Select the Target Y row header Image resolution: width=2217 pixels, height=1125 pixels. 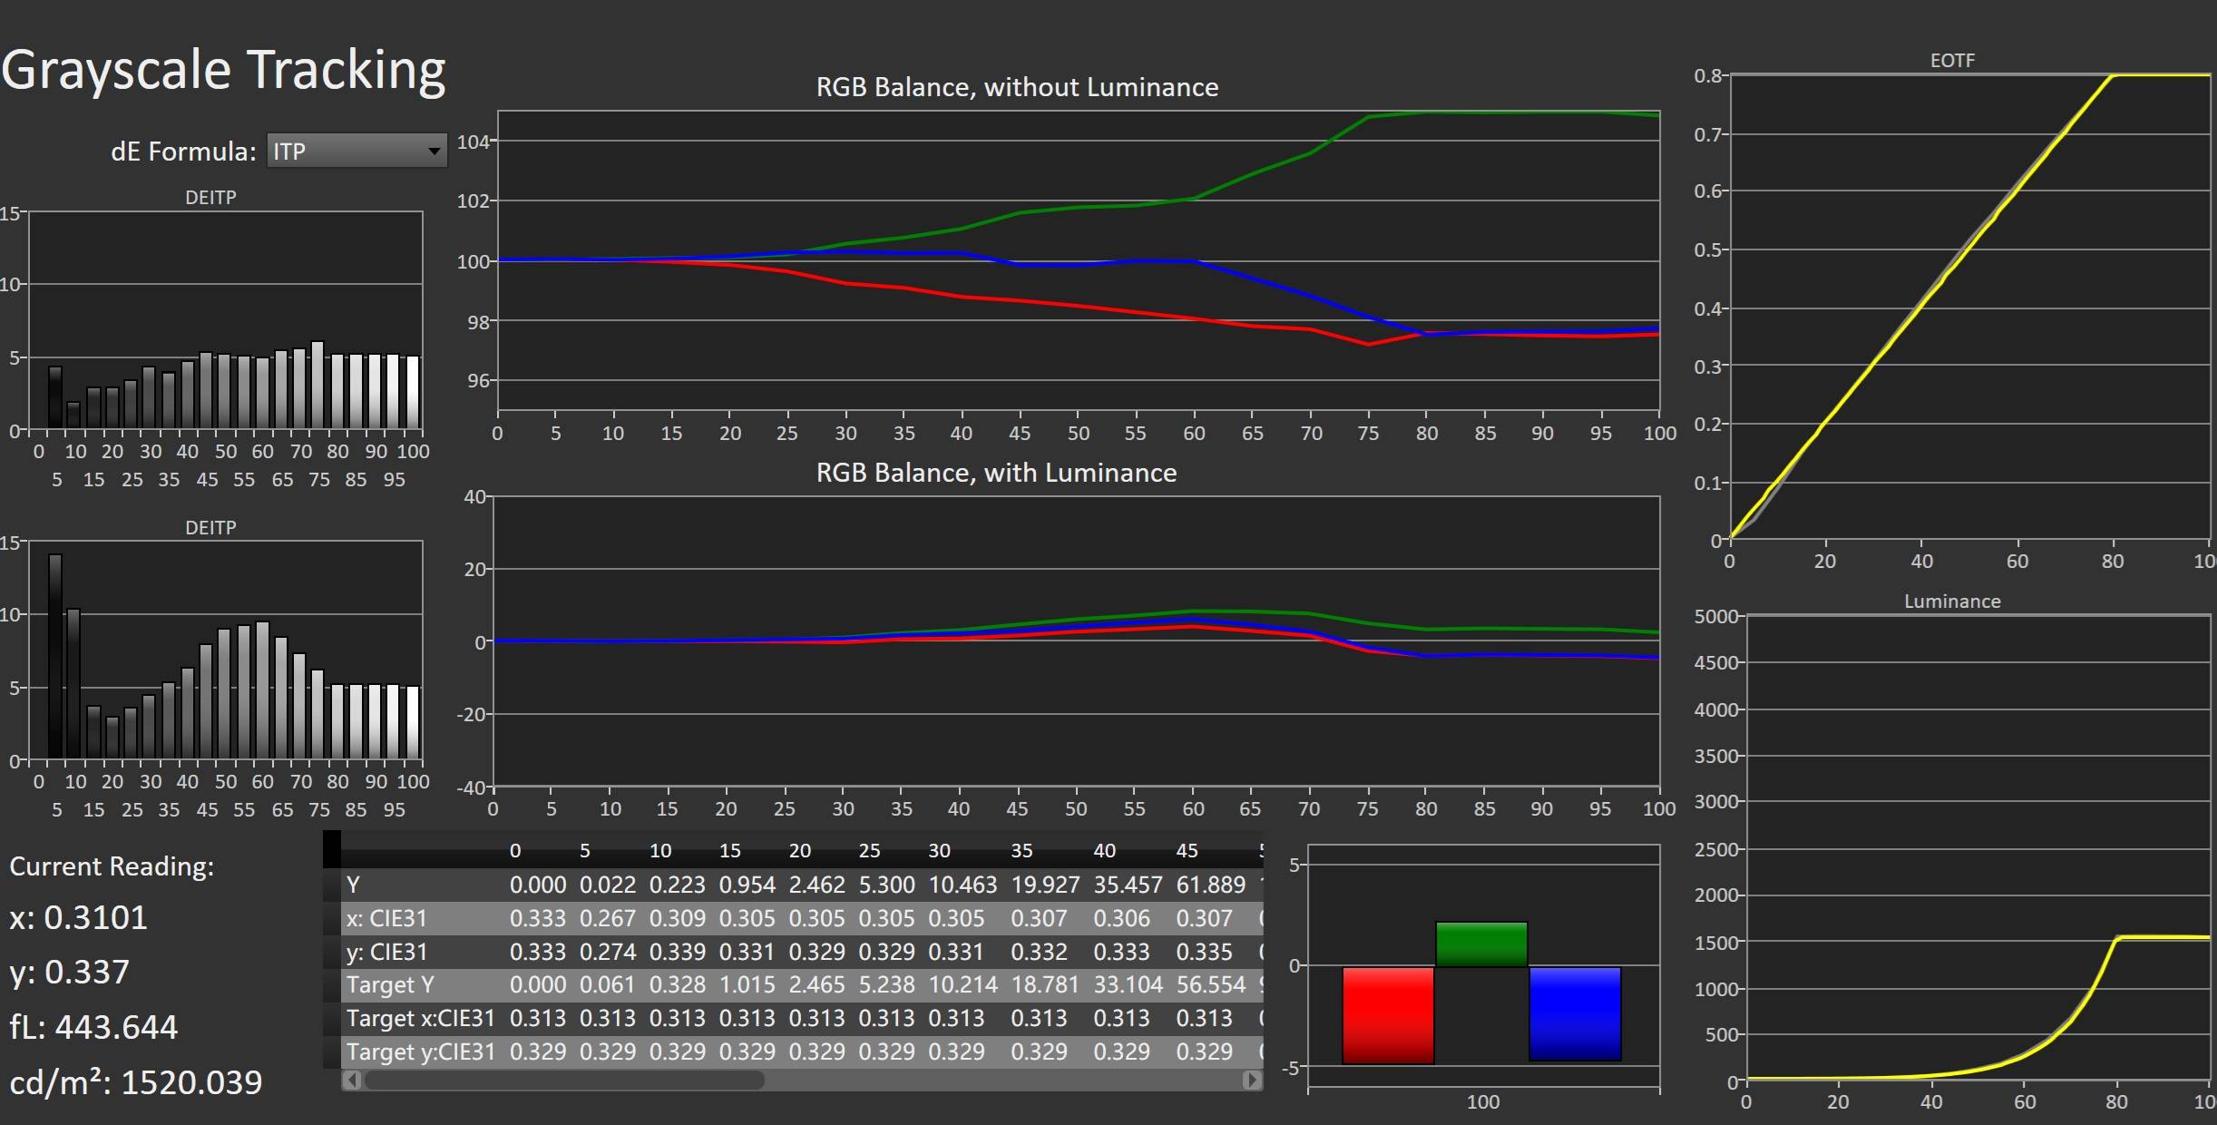pos(390,984)
